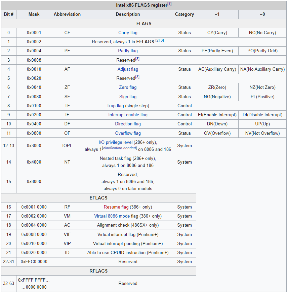Open the Zero flag link
Image resolution: width=288 pixels, height=293 pixels.
128,87
